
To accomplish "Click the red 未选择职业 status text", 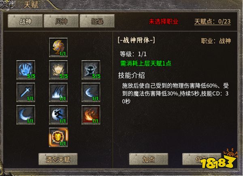I will pyautogui.click(x=164, y=21).
